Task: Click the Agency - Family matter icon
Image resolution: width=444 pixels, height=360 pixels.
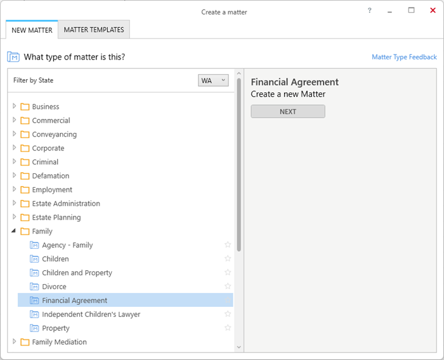Action: (34, 245)
